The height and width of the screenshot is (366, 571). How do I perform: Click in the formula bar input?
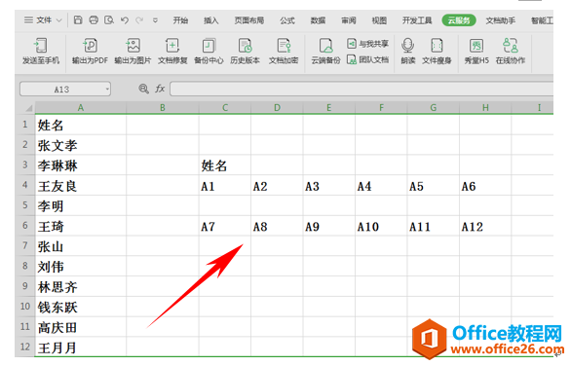click(x=362, y=89)
